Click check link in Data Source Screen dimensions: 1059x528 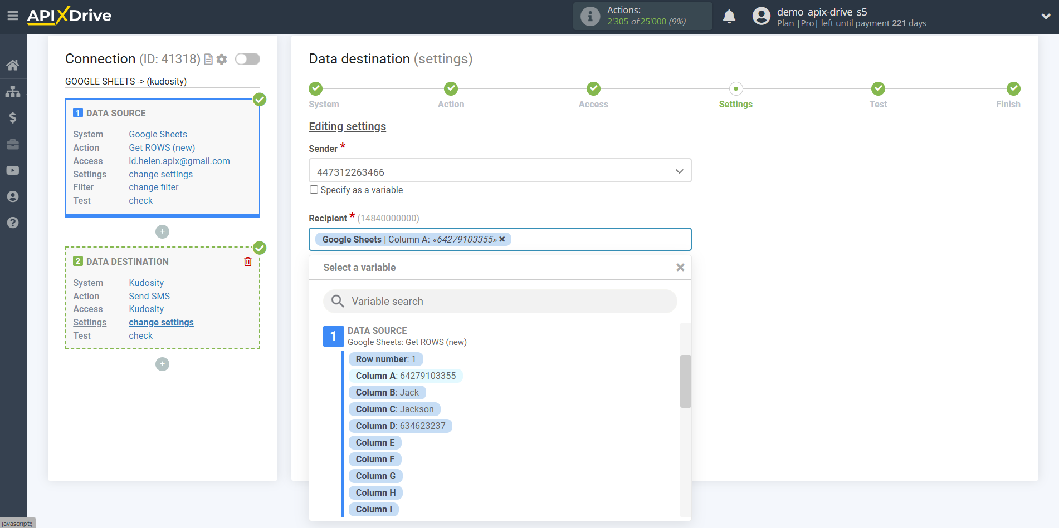click(x=140, y=200)
